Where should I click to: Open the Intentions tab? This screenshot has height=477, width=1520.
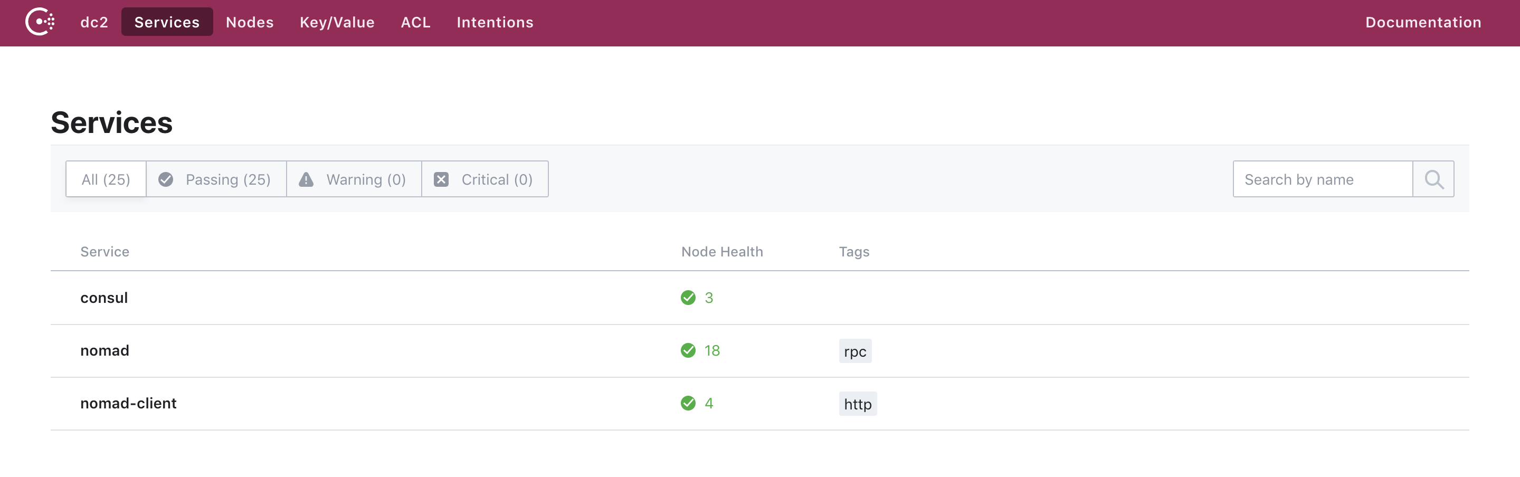pos(495,22)
